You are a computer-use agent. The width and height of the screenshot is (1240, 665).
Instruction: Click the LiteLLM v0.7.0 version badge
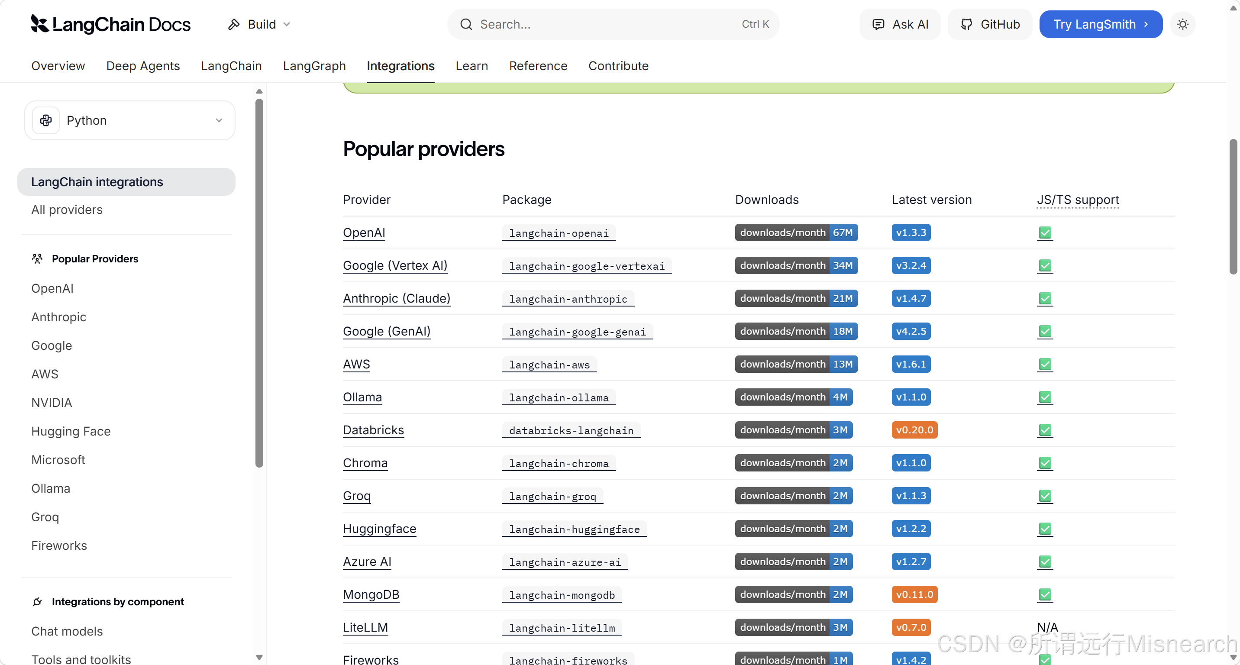click(x=911, y=627)
